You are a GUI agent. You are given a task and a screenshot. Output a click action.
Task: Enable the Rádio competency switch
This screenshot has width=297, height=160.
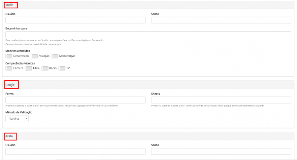coord(45,68)
